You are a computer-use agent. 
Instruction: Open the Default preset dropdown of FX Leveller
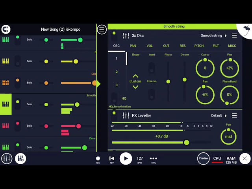pyautogui.click(x=219, y=115)
